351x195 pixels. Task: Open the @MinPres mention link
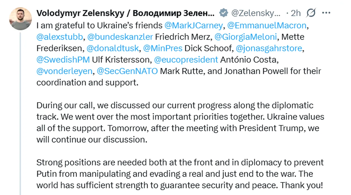point(162,48)
